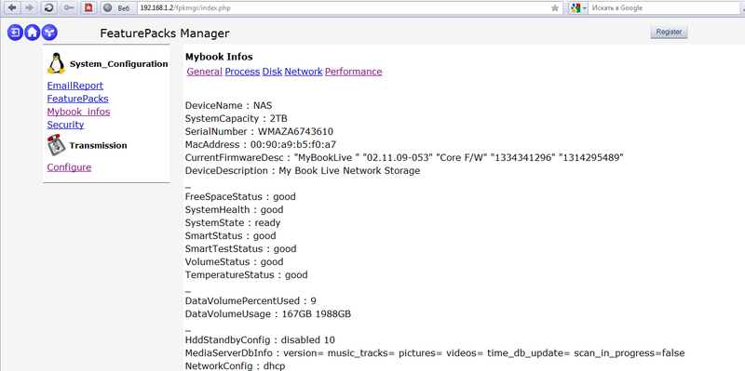Click the 'Transmission' heading text
Image resolution: width=745 pixels, height=371 pixels.
click(x=98, y=145)
